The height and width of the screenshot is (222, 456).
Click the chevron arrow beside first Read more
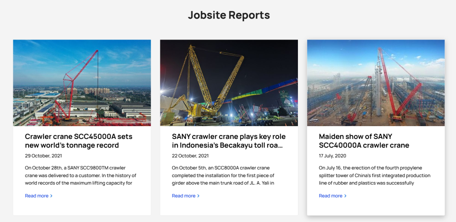51,196
